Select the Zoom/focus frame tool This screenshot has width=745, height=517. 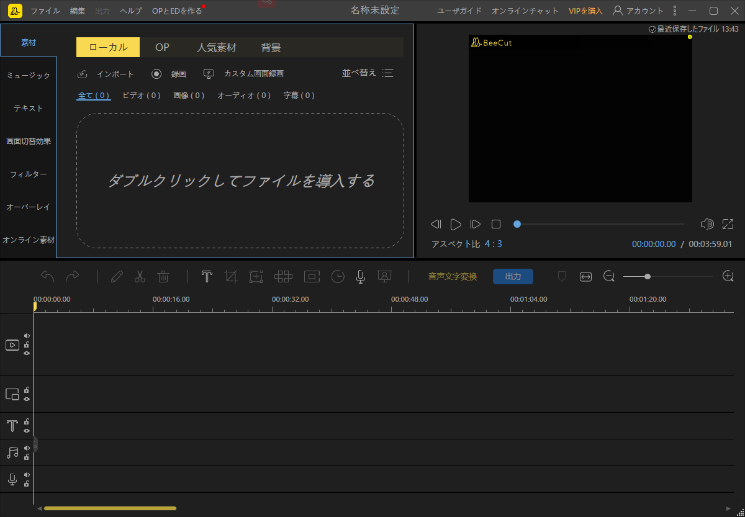coord(256,276)
